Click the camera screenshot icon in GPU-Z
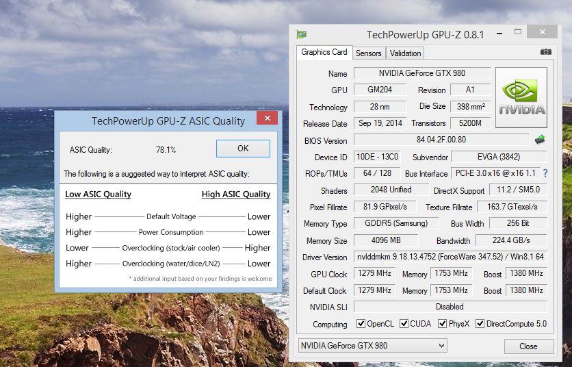 click(x=546, y=52)
